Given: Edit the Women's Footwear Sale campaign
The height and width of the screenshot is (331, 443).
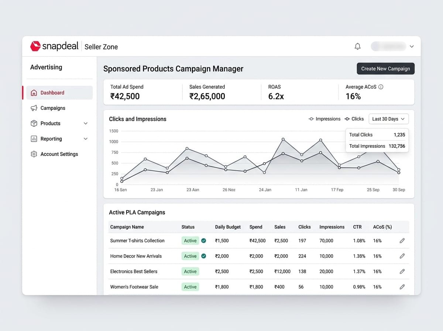Looking at the screenshot, I should 402,287.
